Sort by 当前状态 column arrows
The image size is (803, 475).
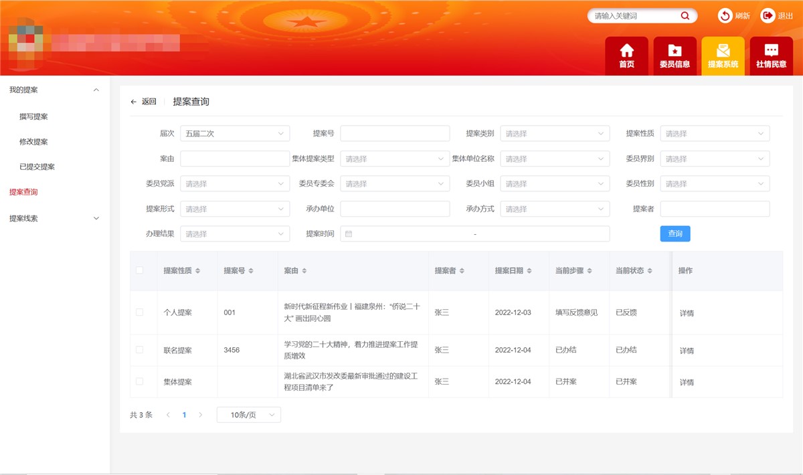(x=650, y=271)
